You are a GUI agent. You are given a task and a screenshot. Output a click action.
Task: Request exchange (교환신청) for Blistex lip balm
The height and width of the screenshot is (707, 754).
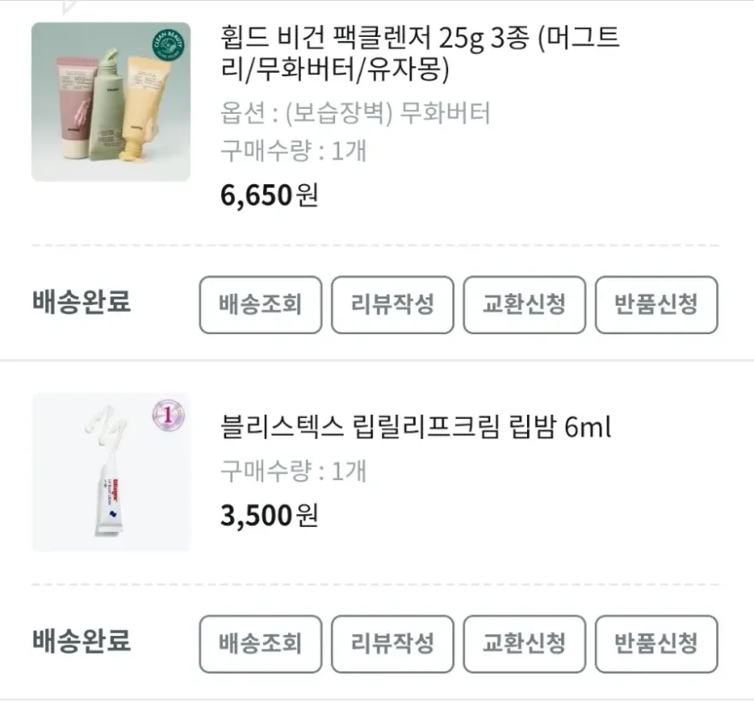[524, 644]
